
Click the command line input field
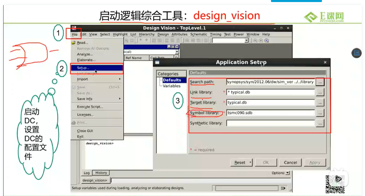coord(201,180)
